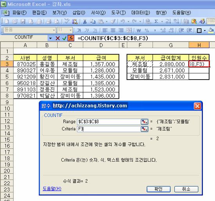This screenshot has width=215, height=201.
Task: Open the Paste options dropdown arrow
Action: click(107, 21)
